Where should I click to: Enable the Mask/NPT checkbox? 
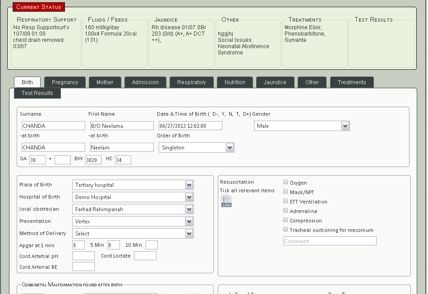pyautogui.click(x=285, y=192)
